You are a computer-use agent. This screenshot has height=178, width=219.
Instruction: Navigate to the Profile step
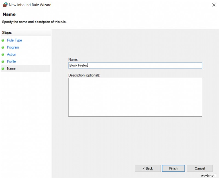click(11, 61)
